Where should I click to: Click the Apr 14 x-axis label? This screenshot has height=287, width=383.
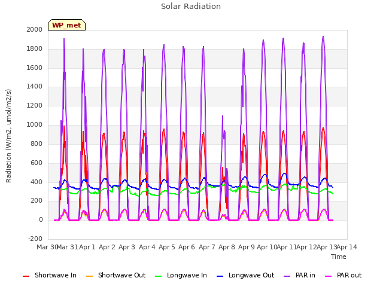pos(347,247)
